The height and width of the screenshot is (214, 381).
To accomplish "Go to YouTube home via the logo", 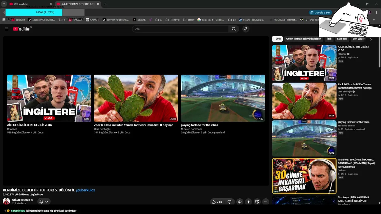I will (x=21, y=29).
